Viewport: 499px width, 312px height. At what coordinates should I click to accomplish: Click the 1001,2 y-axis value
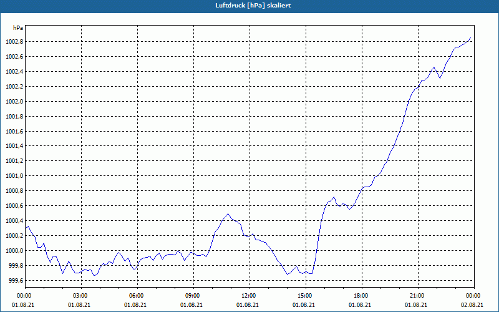point(14,161)
